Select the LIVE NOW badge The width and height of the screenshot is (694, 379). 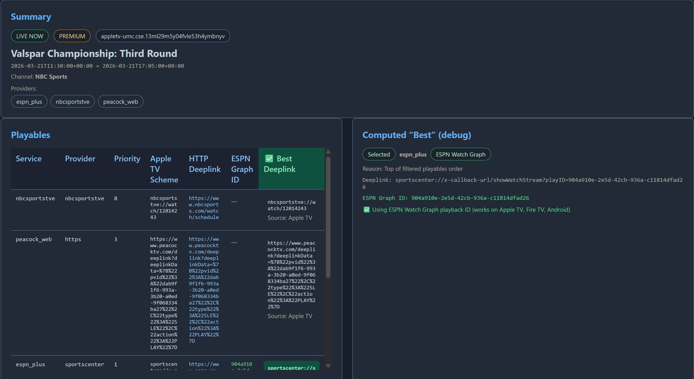click(30, 36)
